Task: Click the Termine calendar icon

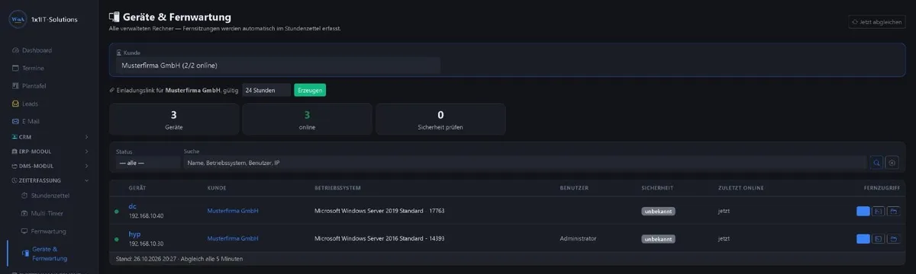Action: 15,68
